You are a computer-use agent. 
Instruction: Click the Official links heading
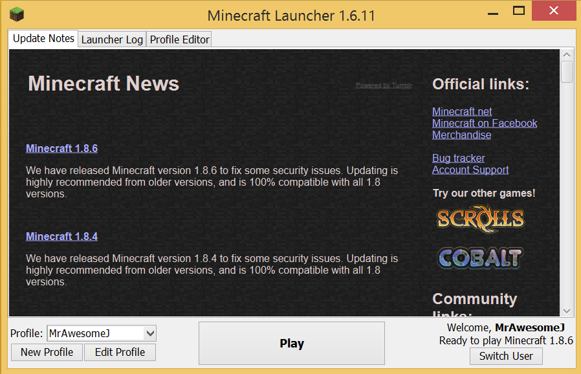coord(481,84)
